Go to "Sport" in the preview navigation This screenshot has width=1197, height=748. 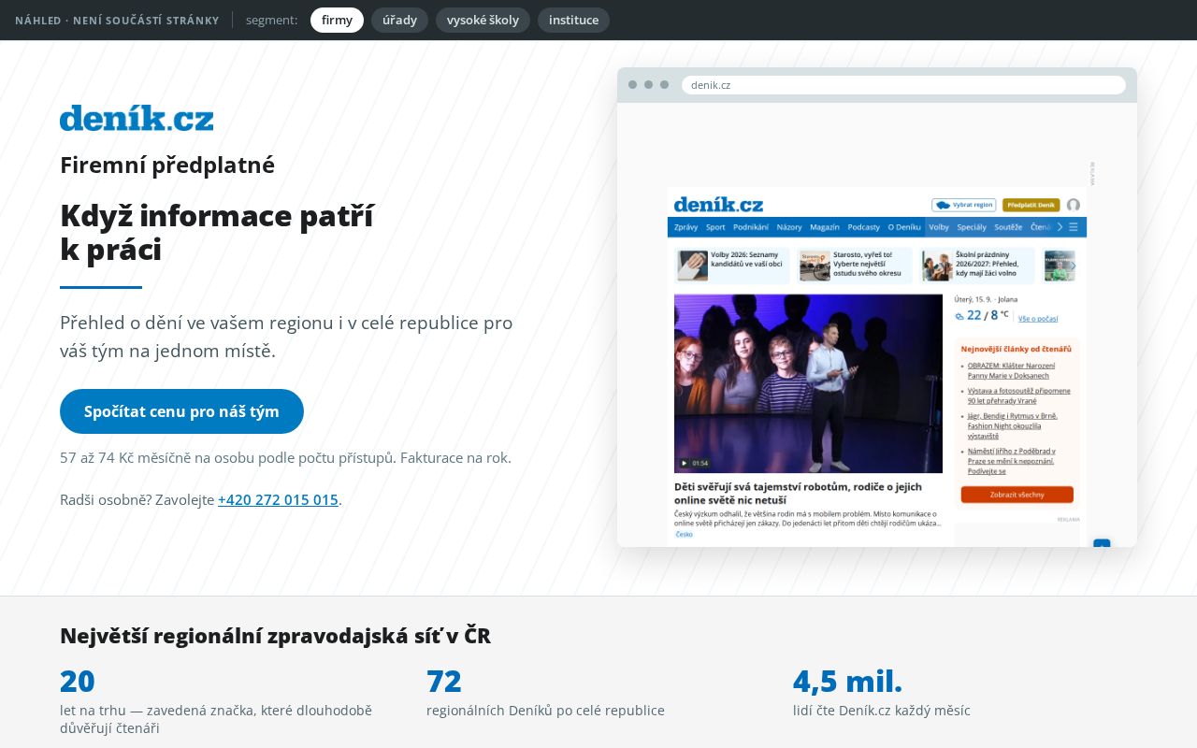[715, 227]
